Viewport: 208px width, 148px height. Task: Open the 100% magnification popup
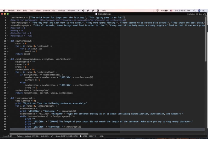[x=101, y=136]
